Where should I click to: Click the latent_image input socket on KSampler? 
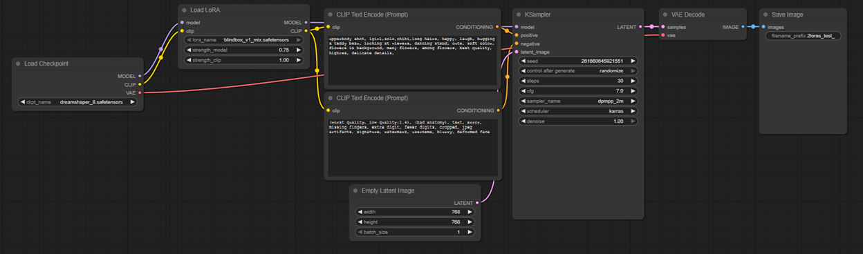click(516, 52)
